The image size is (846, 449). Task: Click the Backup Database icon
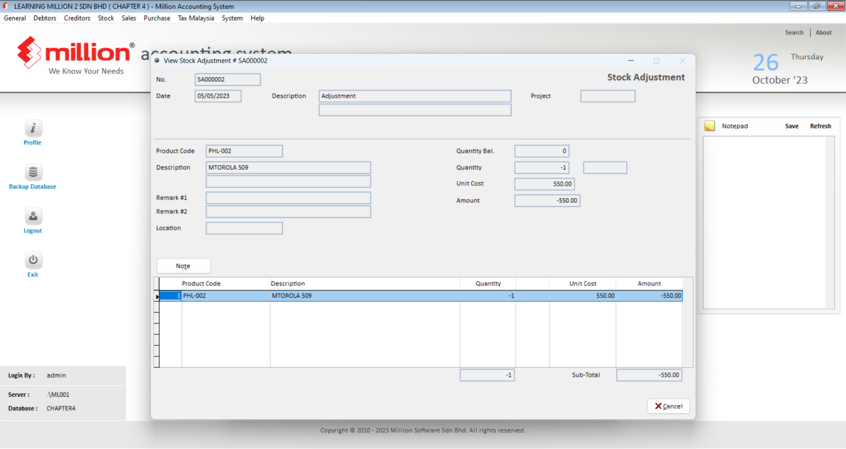(x=33, y=172)
